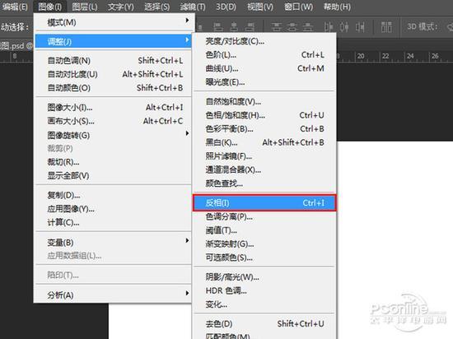Expand the 模式(M) submenu
Viewport: 453px width, 339px height.
(x=113, y=22)
